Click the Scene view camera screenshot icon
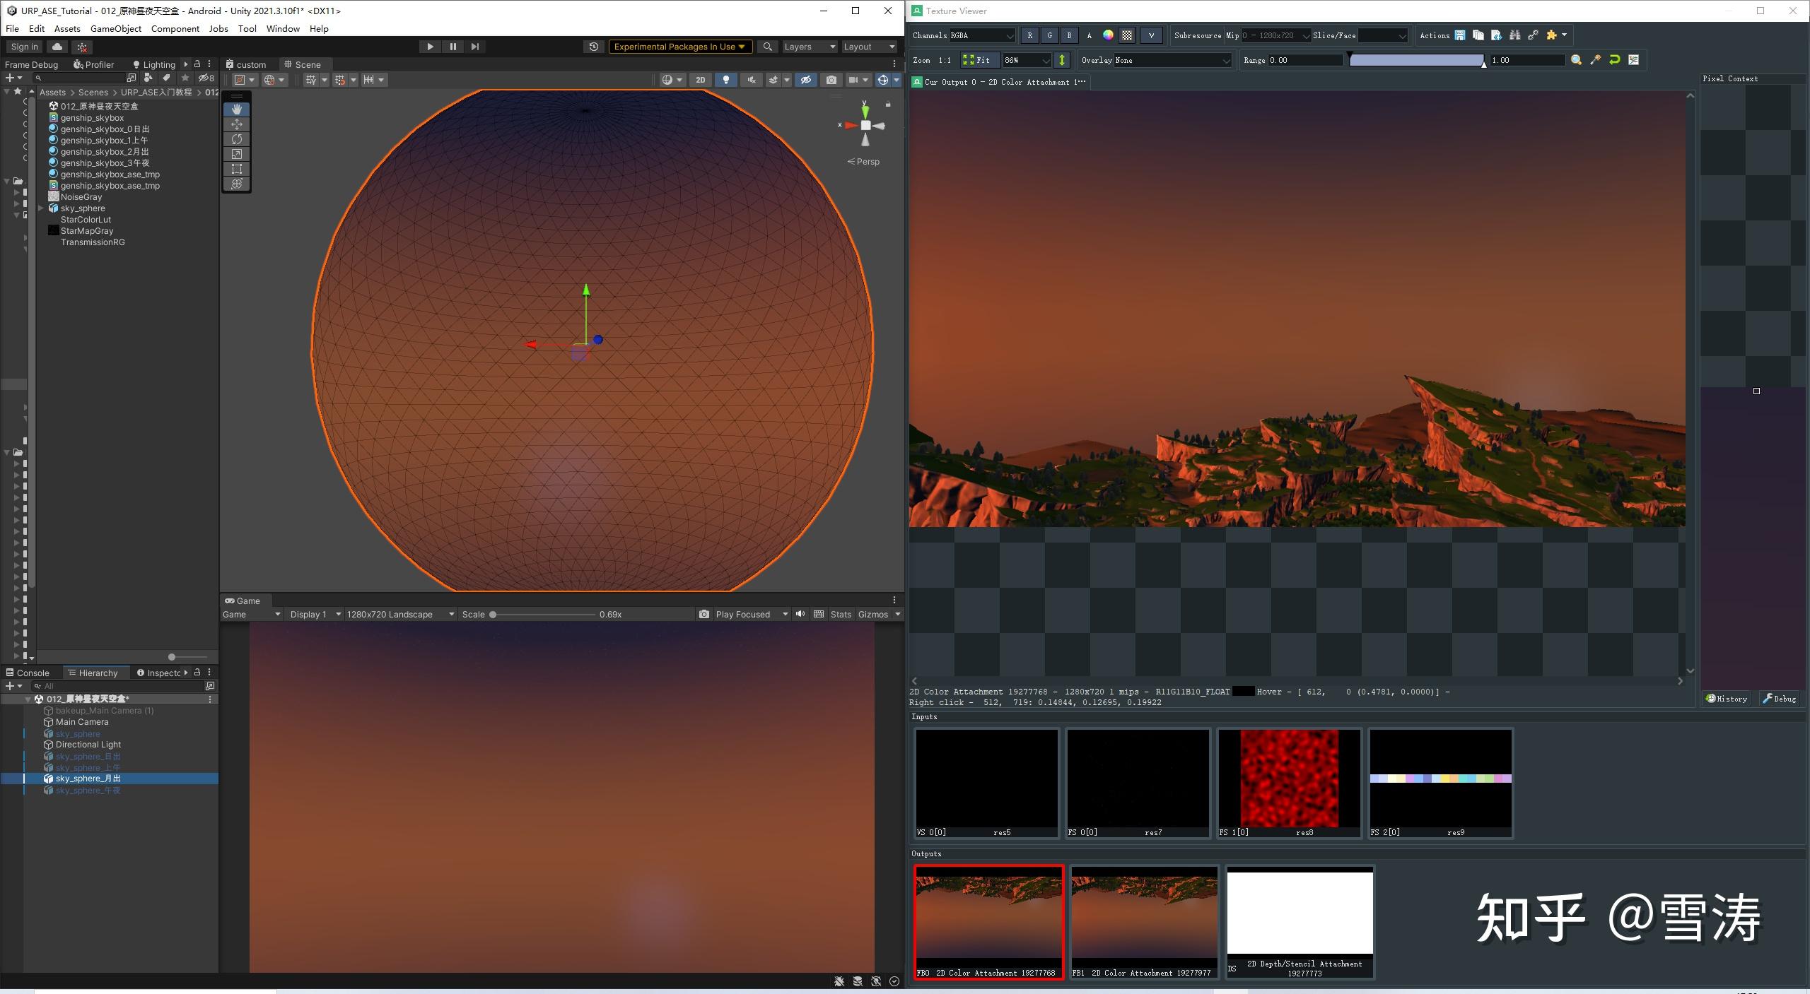Viewport: 1810px width, 994px height. (x=831, y=80)
